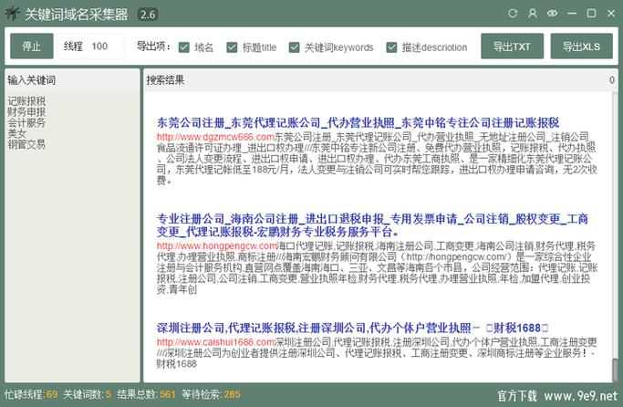The width and height of the screenshot is (623, 407).
Task: Click the 结果总数 value in status bar
Action: (167, 394)
